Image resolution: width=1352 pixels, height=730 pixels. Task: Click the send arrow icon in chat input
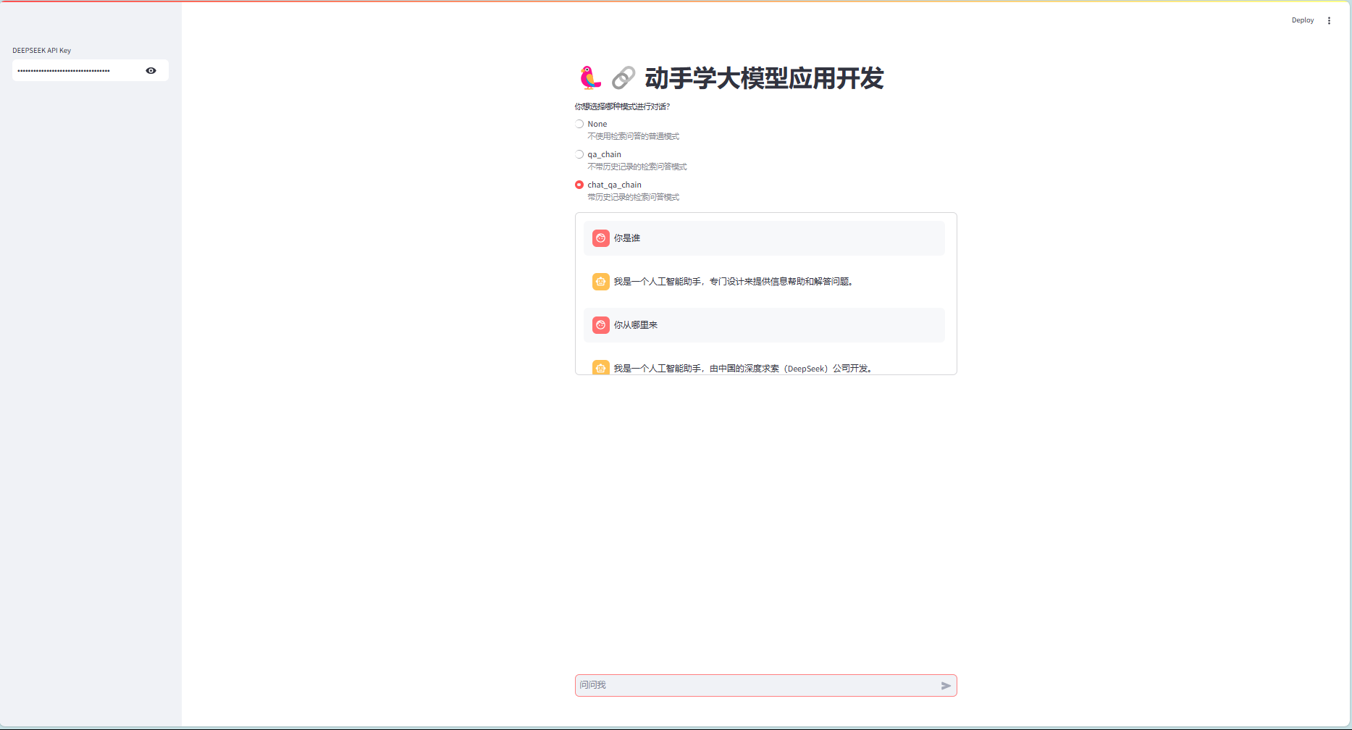click(945, 686)
